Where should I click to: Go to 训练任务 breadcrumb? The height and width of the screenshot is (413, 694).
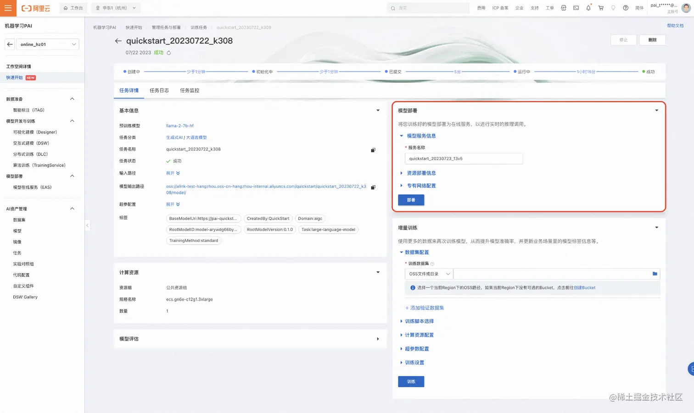click(199, 28)
